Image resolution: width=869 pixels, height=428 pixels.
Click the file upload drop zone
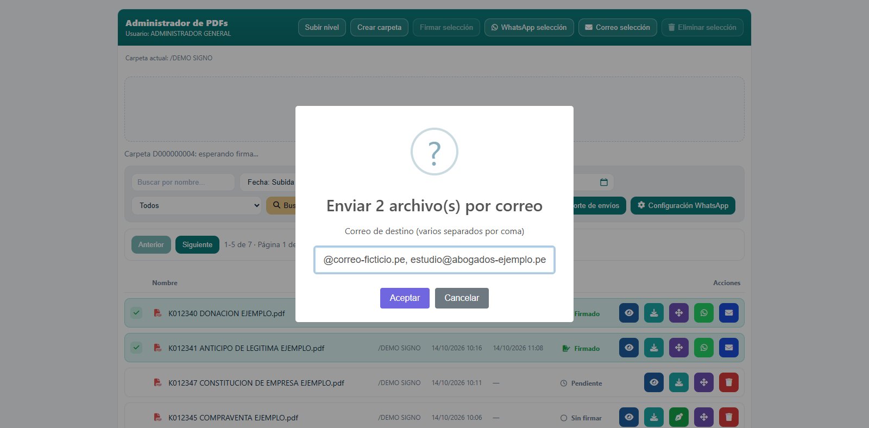click(x=434, y=109)
